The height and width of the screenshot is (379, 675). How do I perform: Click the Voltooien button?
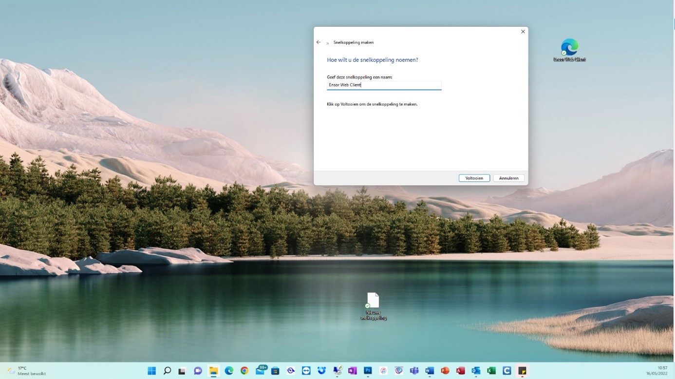click(474, 178)
